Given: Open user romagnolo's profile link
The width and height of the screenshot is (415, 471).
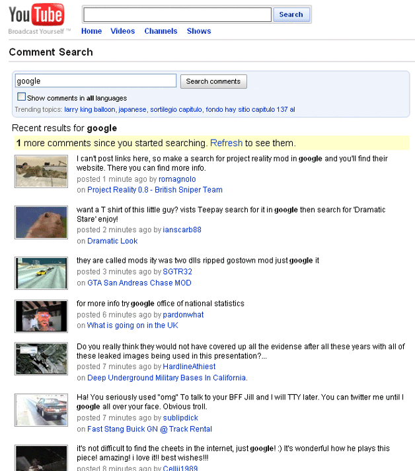Looking at the screenshot, I should coord(177,179).
